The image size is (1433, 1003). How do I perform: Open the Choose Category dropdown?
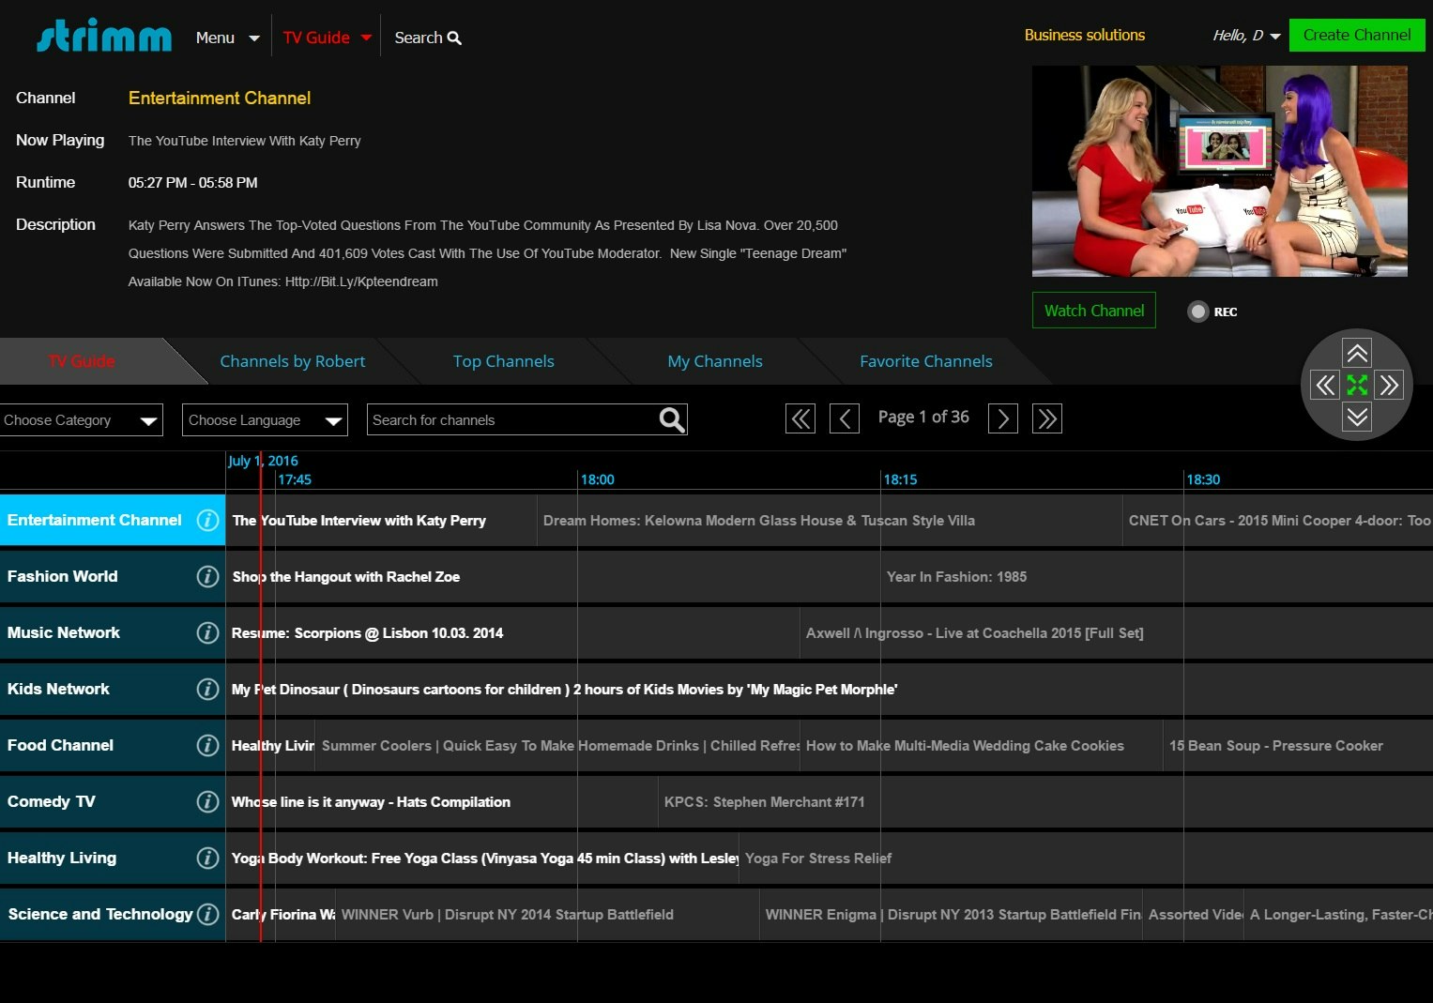(x=80, y=419)
